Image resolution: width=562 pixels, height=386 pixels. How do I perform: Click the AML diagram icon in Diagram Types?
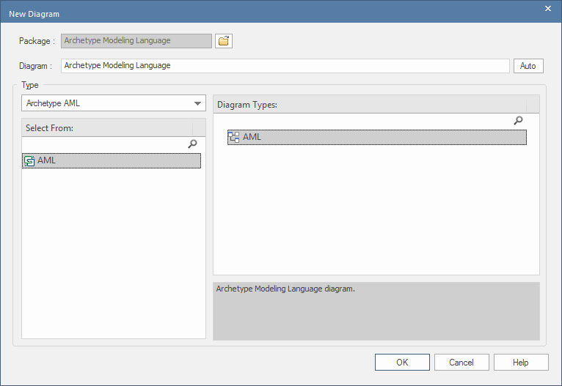tap(234, 137)
